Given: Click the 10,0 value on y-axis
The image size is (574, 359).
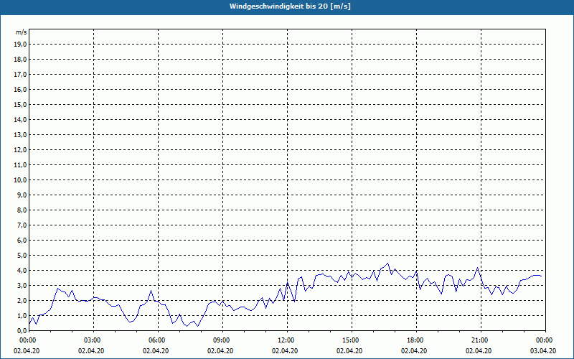Looking at the screenshot, I should 21,179.
